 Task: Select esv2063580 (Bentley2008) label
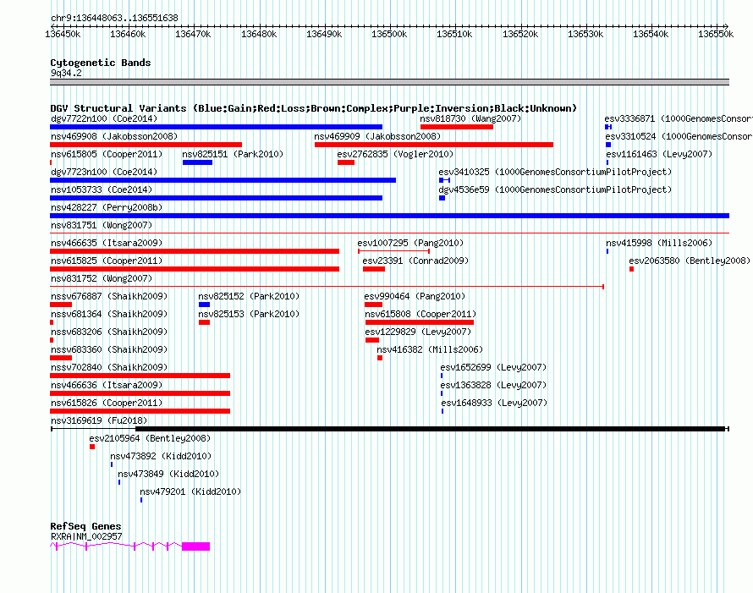click(x=690, y=261)
